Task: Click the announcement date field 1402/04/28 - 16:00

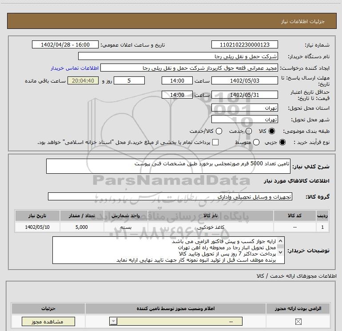Action: pyautogui.click(x=65, y=45)
